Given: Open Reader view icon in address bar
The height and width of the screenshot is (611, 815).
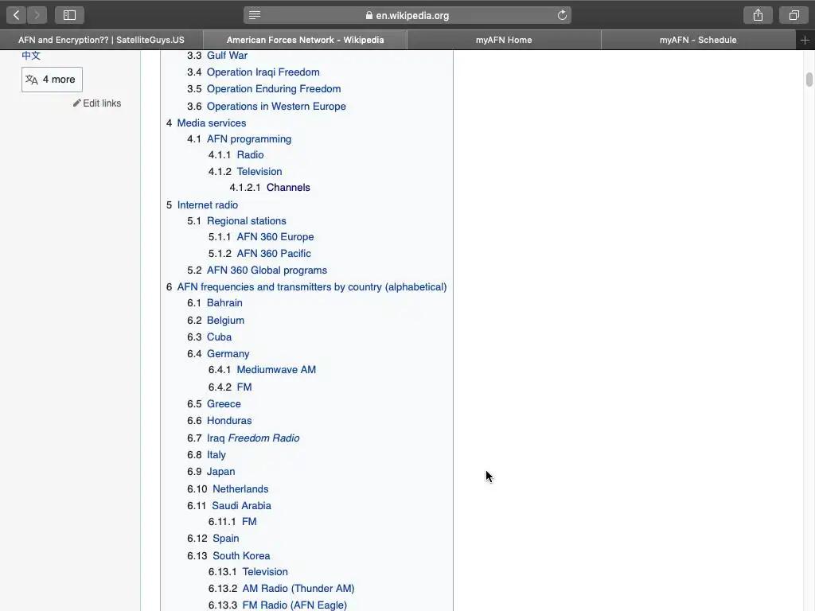Looking at the screenshot, I should [x=255, y=15].
